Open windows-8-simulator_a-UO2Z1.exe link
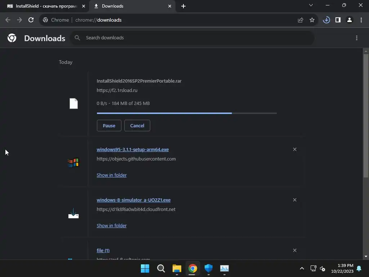369x277 pixels. tap(133, 200)
